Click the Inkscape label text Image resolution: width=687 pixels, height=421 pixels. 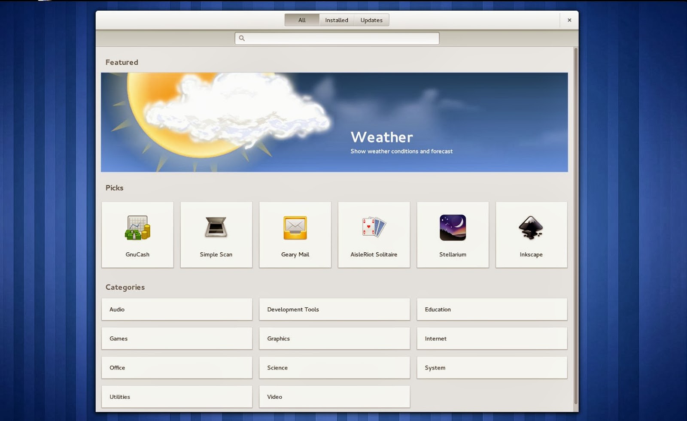tap(531, 254)
